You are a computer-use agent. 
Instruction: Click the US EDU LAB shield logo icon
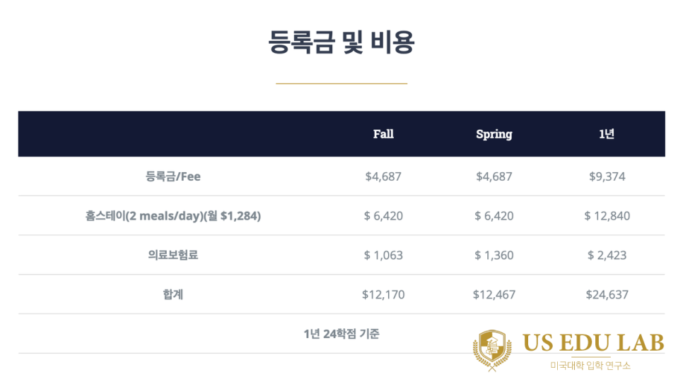coord(492,350)
